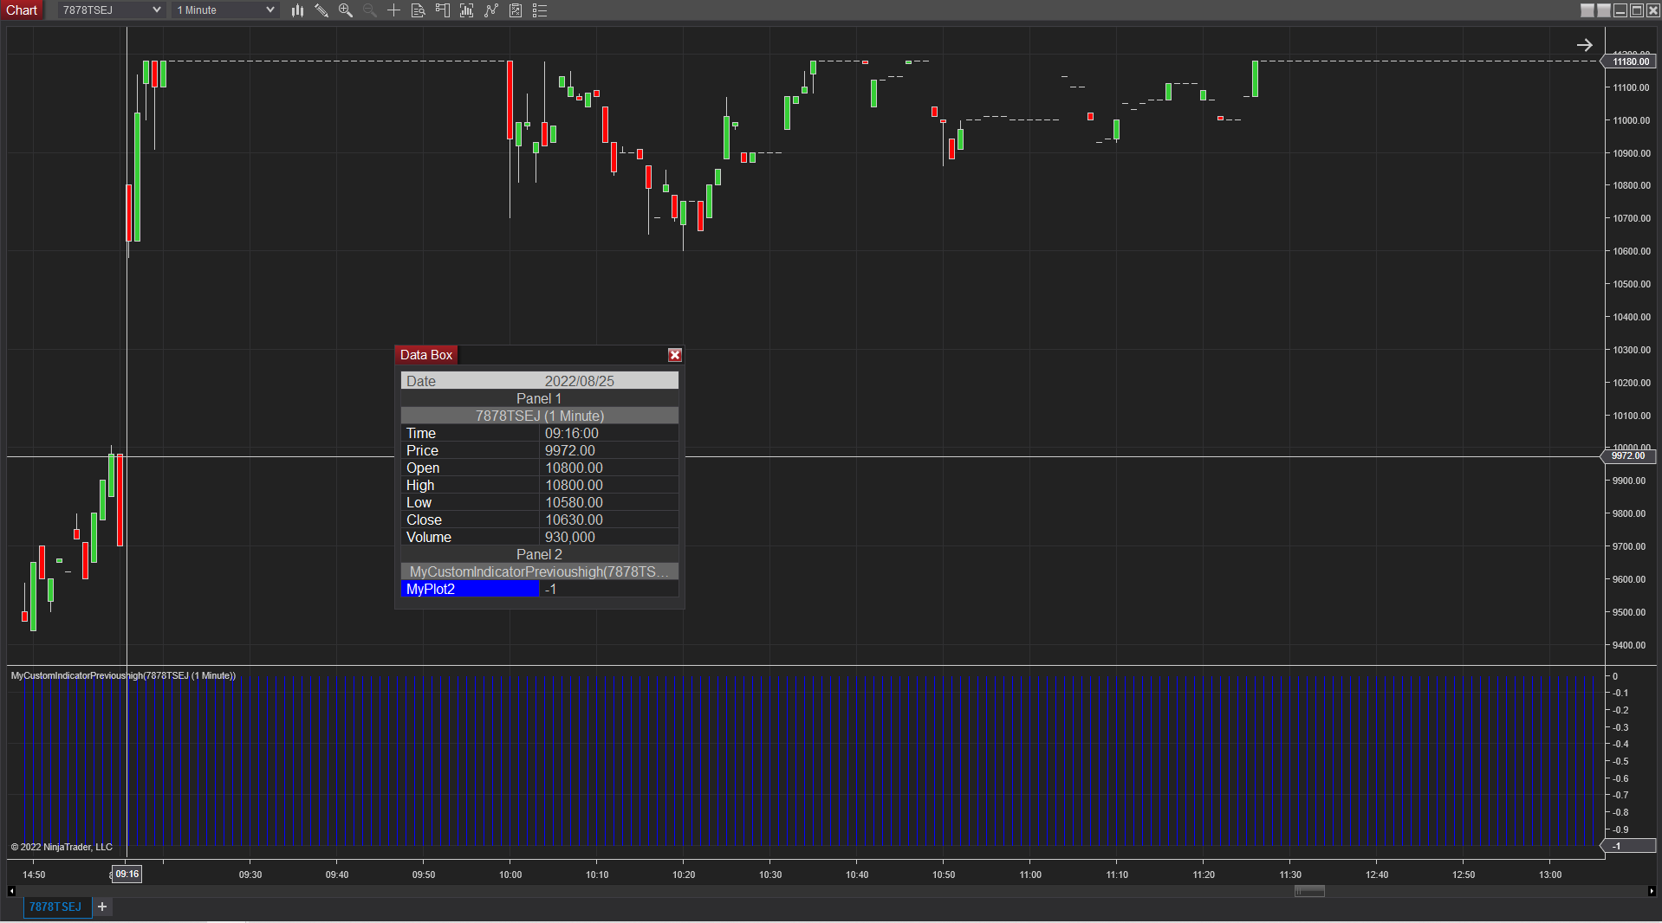
Task: Open the Bar Type candlestick icon
Action: tap(297, 10)
